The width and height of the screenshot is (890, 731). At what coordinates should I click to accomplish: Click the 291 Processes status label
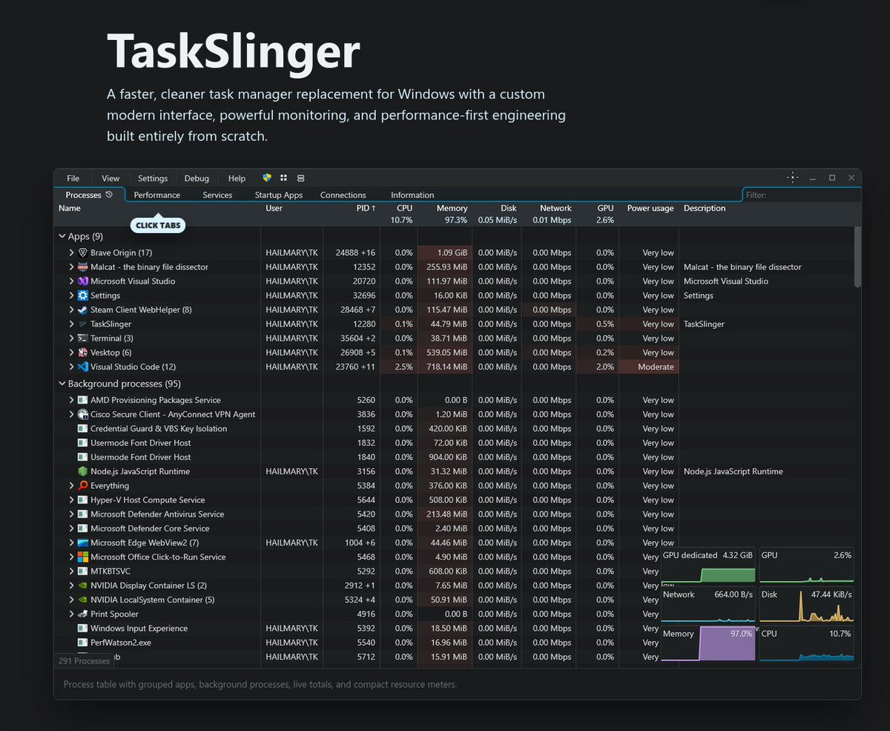pos(84,660)
